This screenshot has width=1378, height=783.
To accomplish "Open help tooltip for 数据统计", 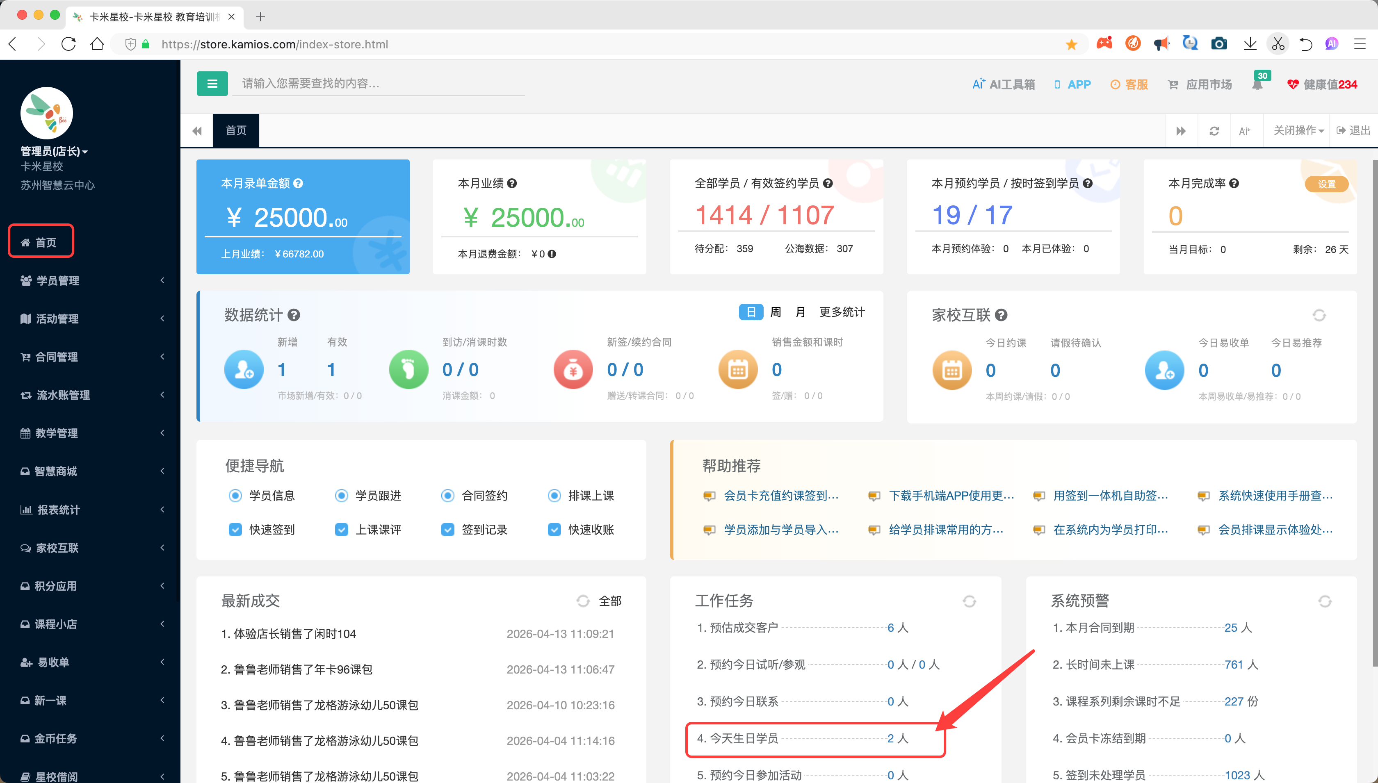I will (x=294, y=314).
